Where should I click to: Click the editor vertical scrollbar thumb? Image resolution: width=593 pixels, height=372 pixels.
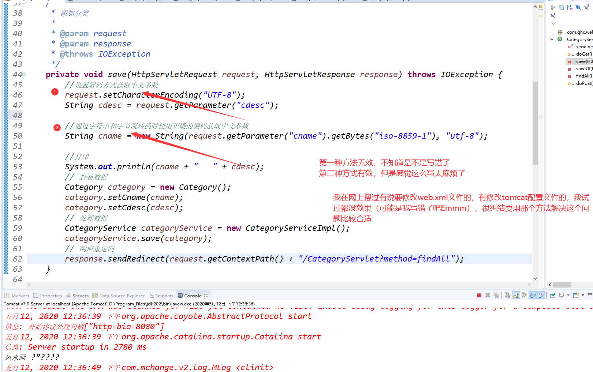[535, 123]
